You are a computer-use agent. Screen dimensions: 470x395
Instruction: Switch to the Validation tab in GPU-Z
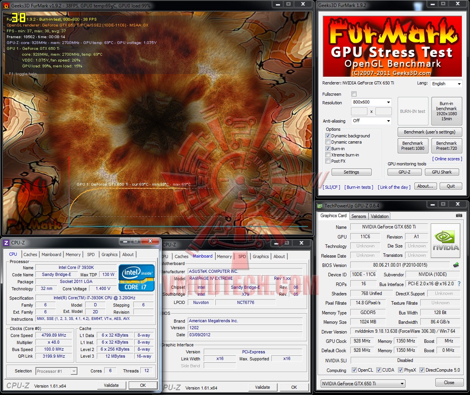click(x=379, y=216)
